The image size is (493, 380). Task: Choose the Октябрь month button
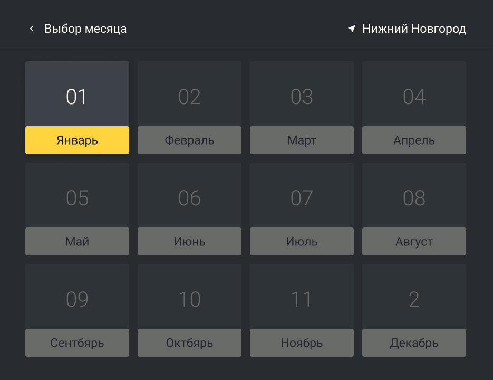pos(189,343)
